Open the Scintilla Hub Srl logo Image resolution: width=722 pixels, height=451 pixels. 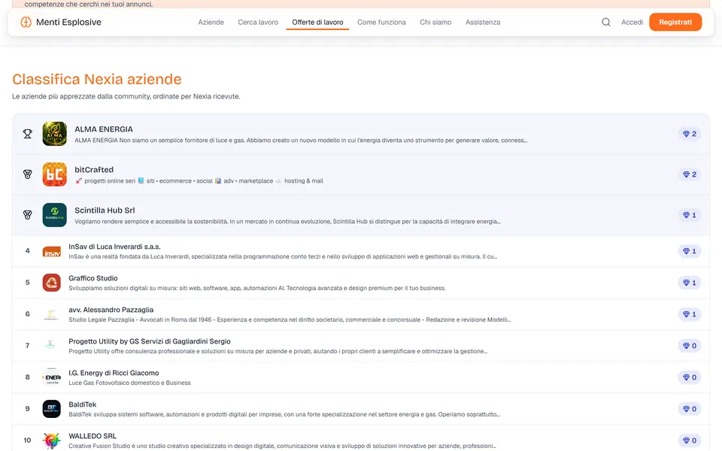[x=54, y=215]
